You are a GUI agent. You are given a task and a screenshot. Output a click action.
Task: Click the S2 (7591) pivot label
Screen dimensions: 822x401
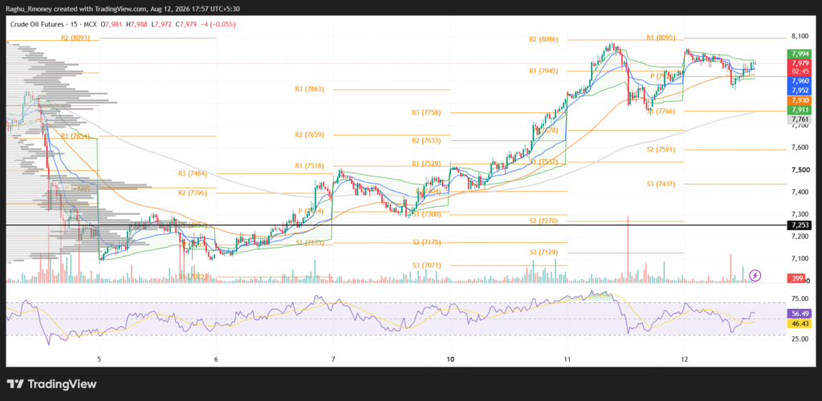pyautogui.click(x=661, y=150)
